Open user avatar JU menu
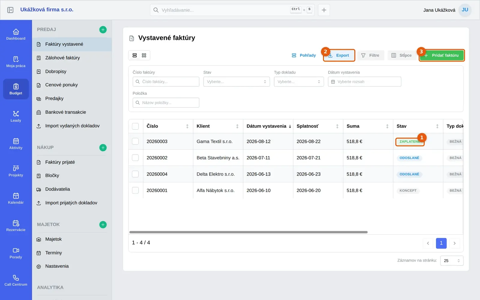Image resolution: width=480 pixels, height=300 pixels. [x=465, y=10]
